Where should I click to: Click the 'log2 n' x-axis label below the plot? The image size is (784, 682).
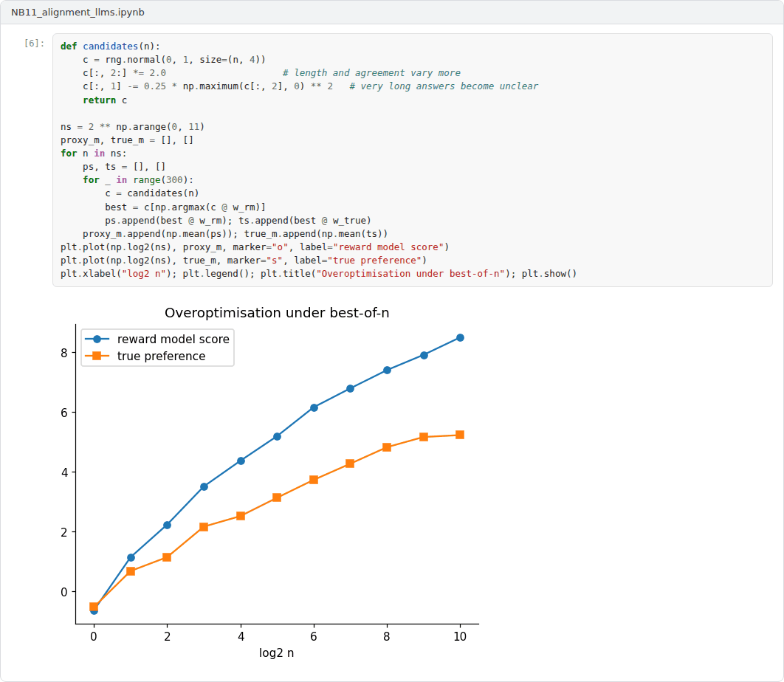pos(277,653)
